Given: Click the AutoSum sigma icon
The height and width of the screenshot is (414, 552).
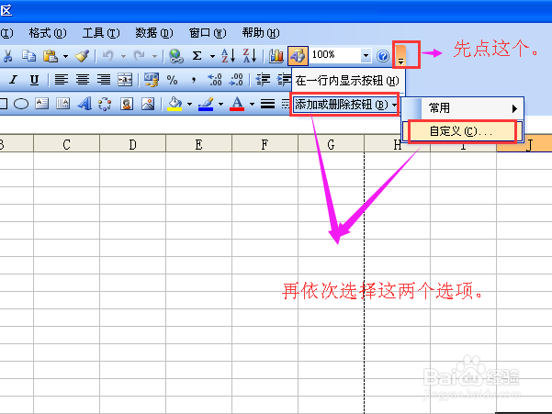Looking at the screenshot, I should (197, 56).
